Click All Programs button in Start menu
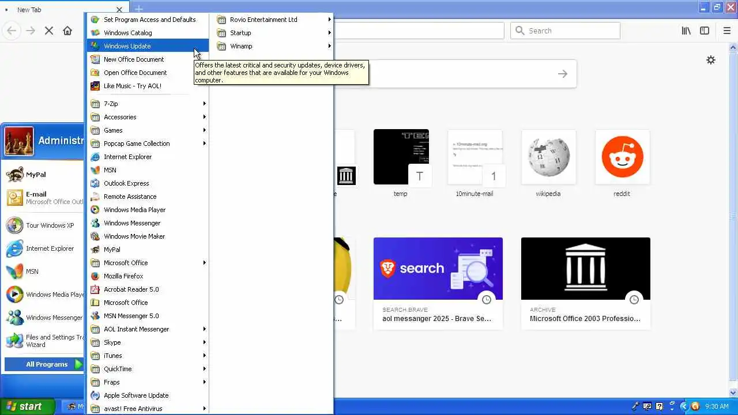 coord(44,364)
